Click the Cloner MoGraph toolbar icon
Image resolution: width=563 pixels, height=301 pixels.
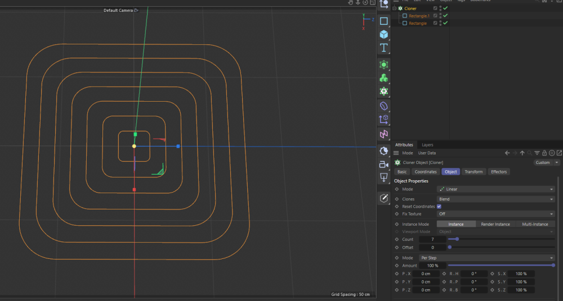(383, 92)
